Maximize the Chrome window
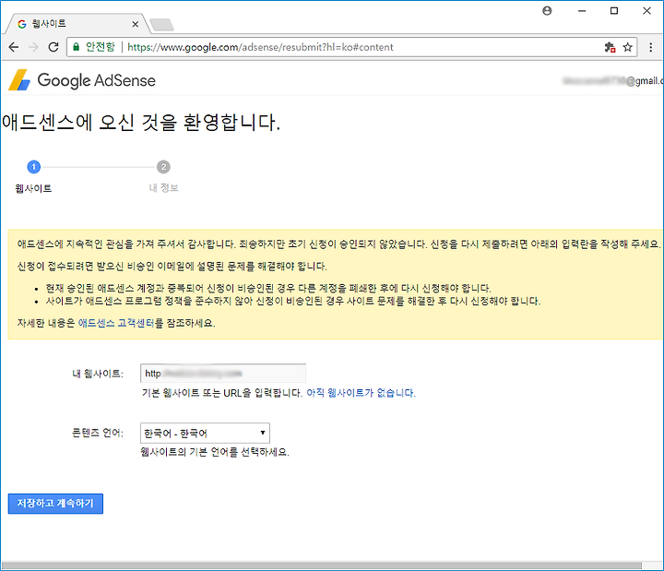The width and height of the screenshot is (664, 571). [614, 10]
